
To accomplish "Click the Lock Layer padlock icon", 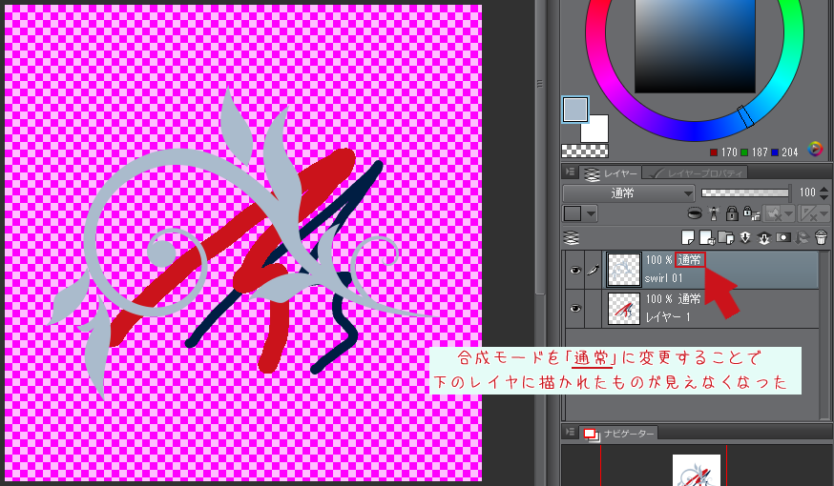I will click(732, 213).
